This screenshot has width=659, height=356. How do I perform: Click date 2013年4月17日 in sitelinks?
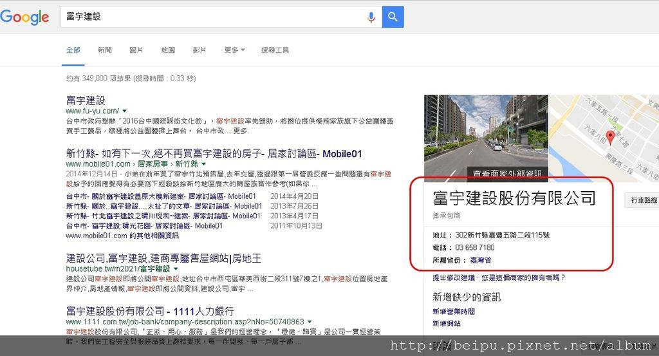(x=294, y=216)
